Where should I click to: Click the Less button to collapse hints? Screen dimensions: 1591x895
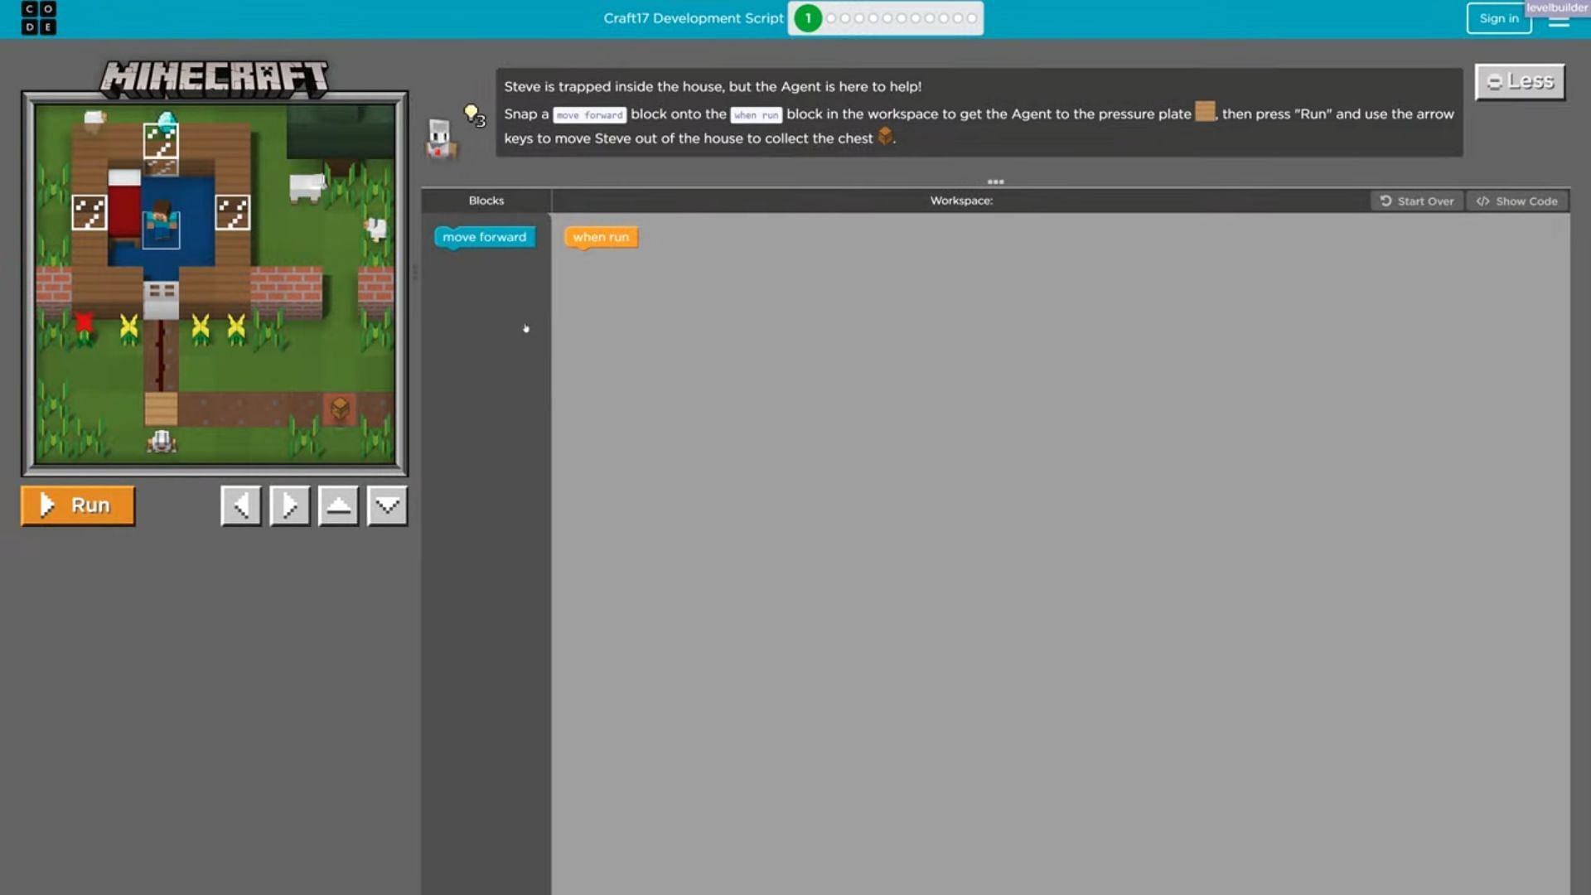1520,81
